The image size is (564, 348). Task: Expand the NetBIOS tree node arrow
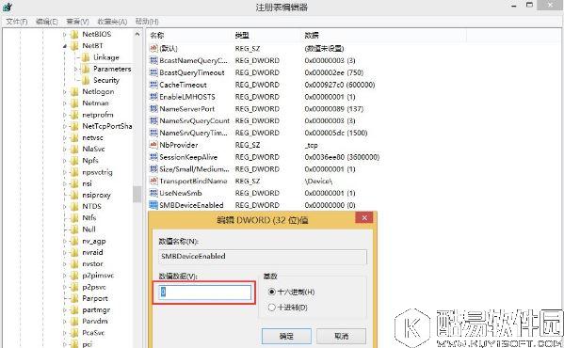[x=65, y=35]
